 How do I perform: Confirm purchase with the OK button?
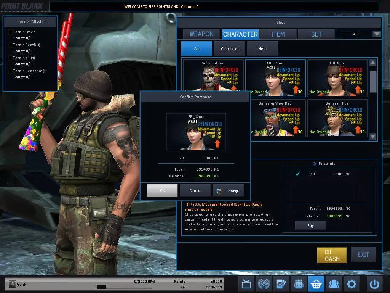point(162,191)
